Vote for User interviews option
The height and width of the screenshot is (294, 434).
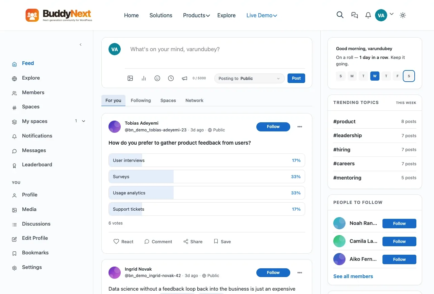[207, 160]
